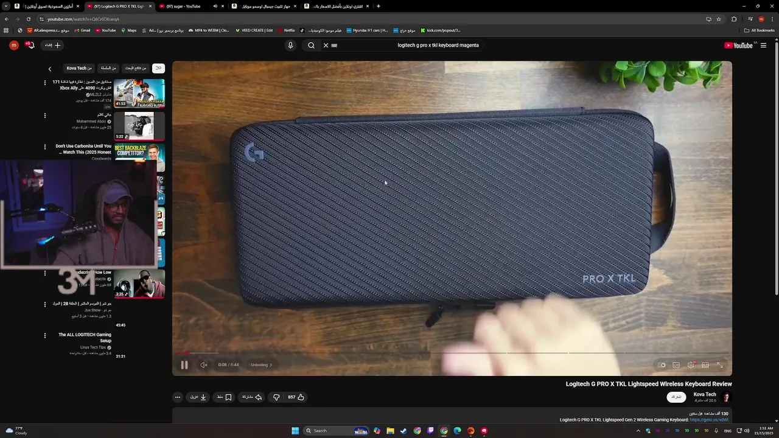
Task: Open the YouTube guide hamburger menu
Action: [763, 45]
